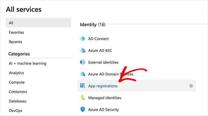Click the Identity (16) section heading
Image resolution: width=208 pixels, height=116 pixels.
[93, 24]
